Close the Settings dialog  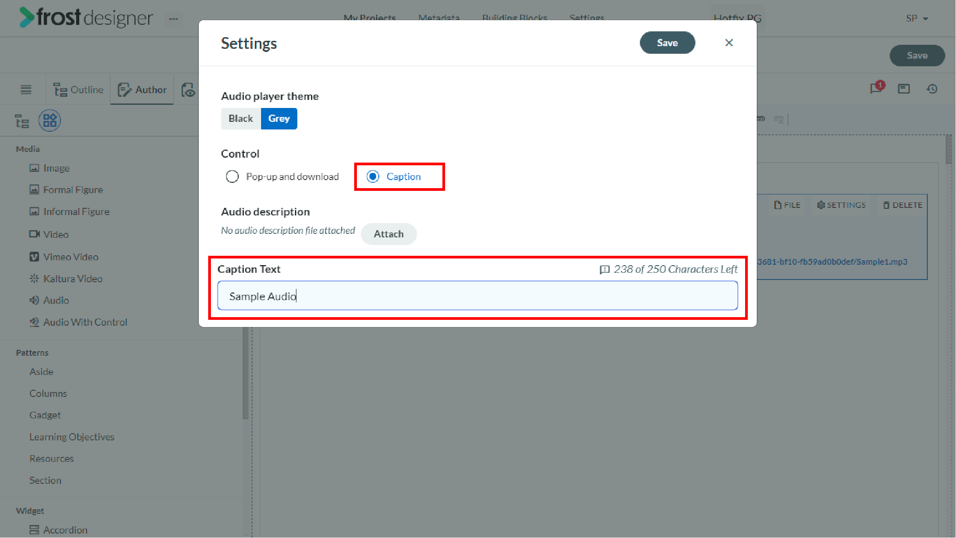pos(729,43)
